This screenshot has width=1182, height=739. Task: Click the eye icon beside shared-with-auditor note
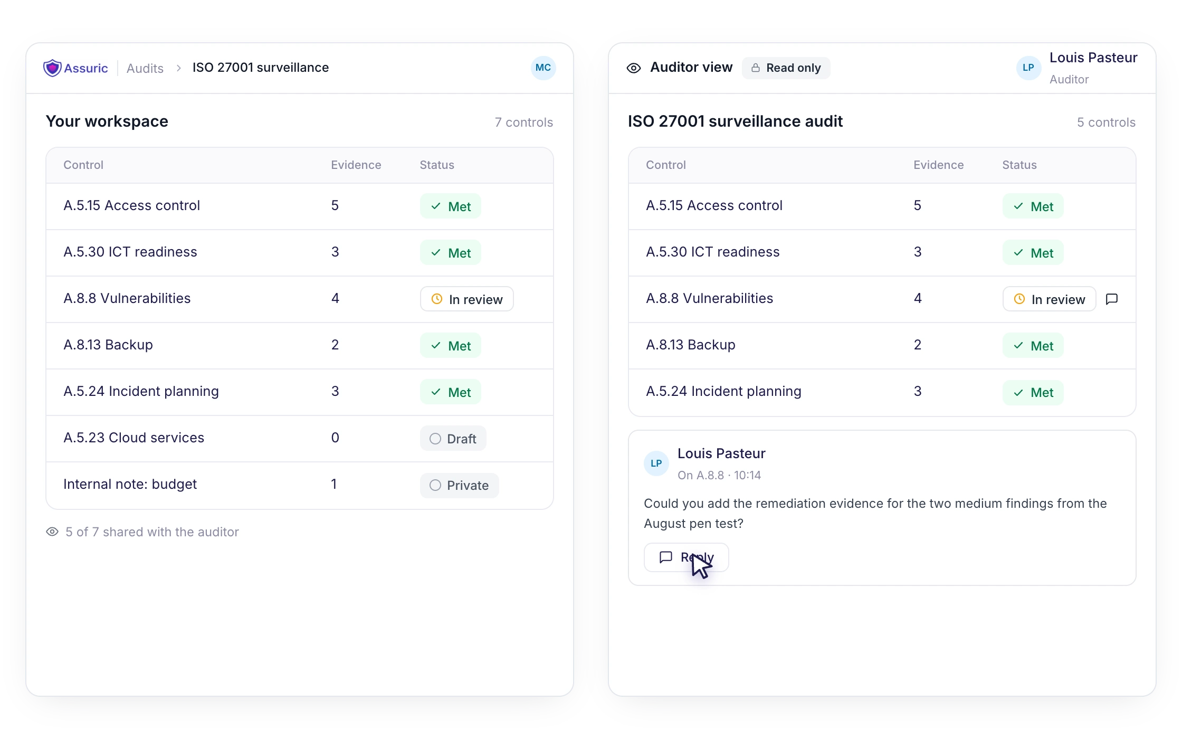point(52,532)
